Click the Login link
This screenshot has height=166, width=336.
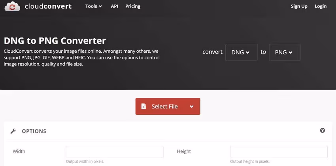[321, 6]
